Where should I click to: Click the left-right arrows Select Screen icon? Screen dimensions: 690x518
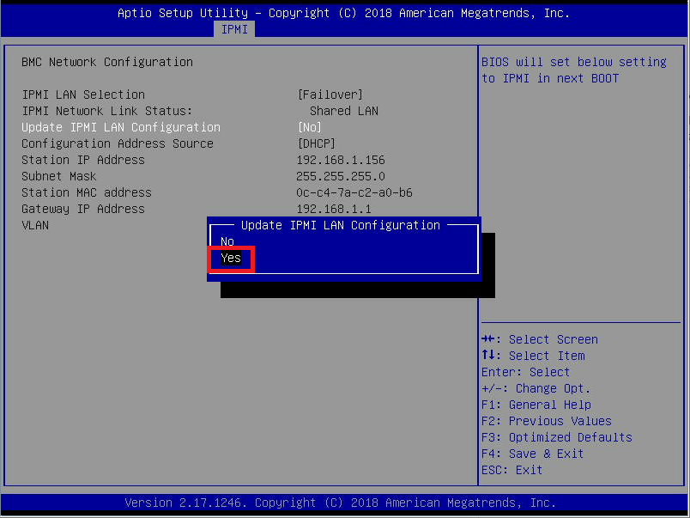coord(490,339)
